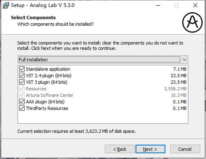Close the Analog Lab V setup window
206x159 pixels.
point(195,5)
